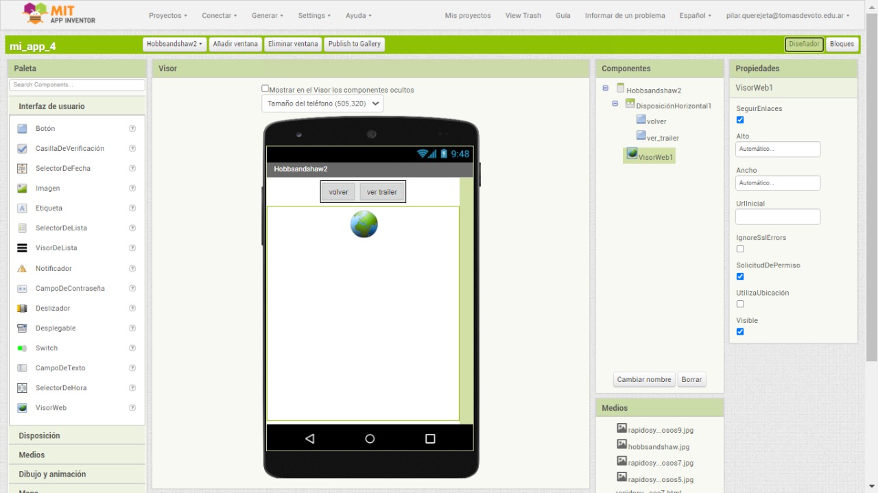Collapse the Hobbsandshaw2 tree node
The height and width of the screenshot is (493, 878).
point(605,88)
